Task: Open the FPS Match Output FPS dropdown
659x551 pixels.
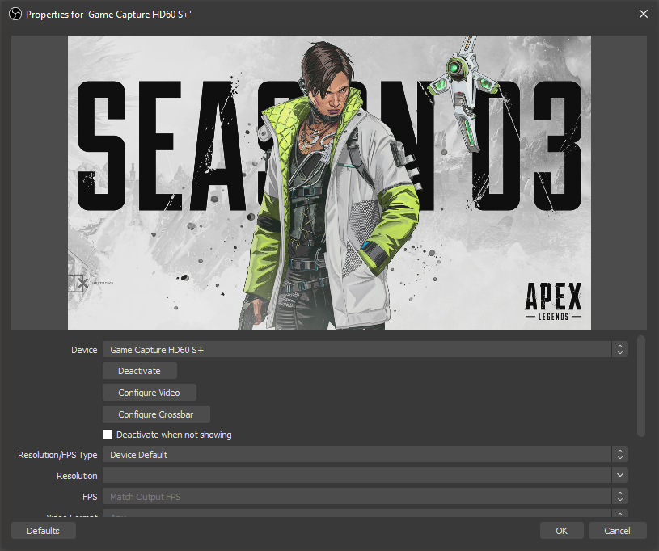Action: pos(365,496)
